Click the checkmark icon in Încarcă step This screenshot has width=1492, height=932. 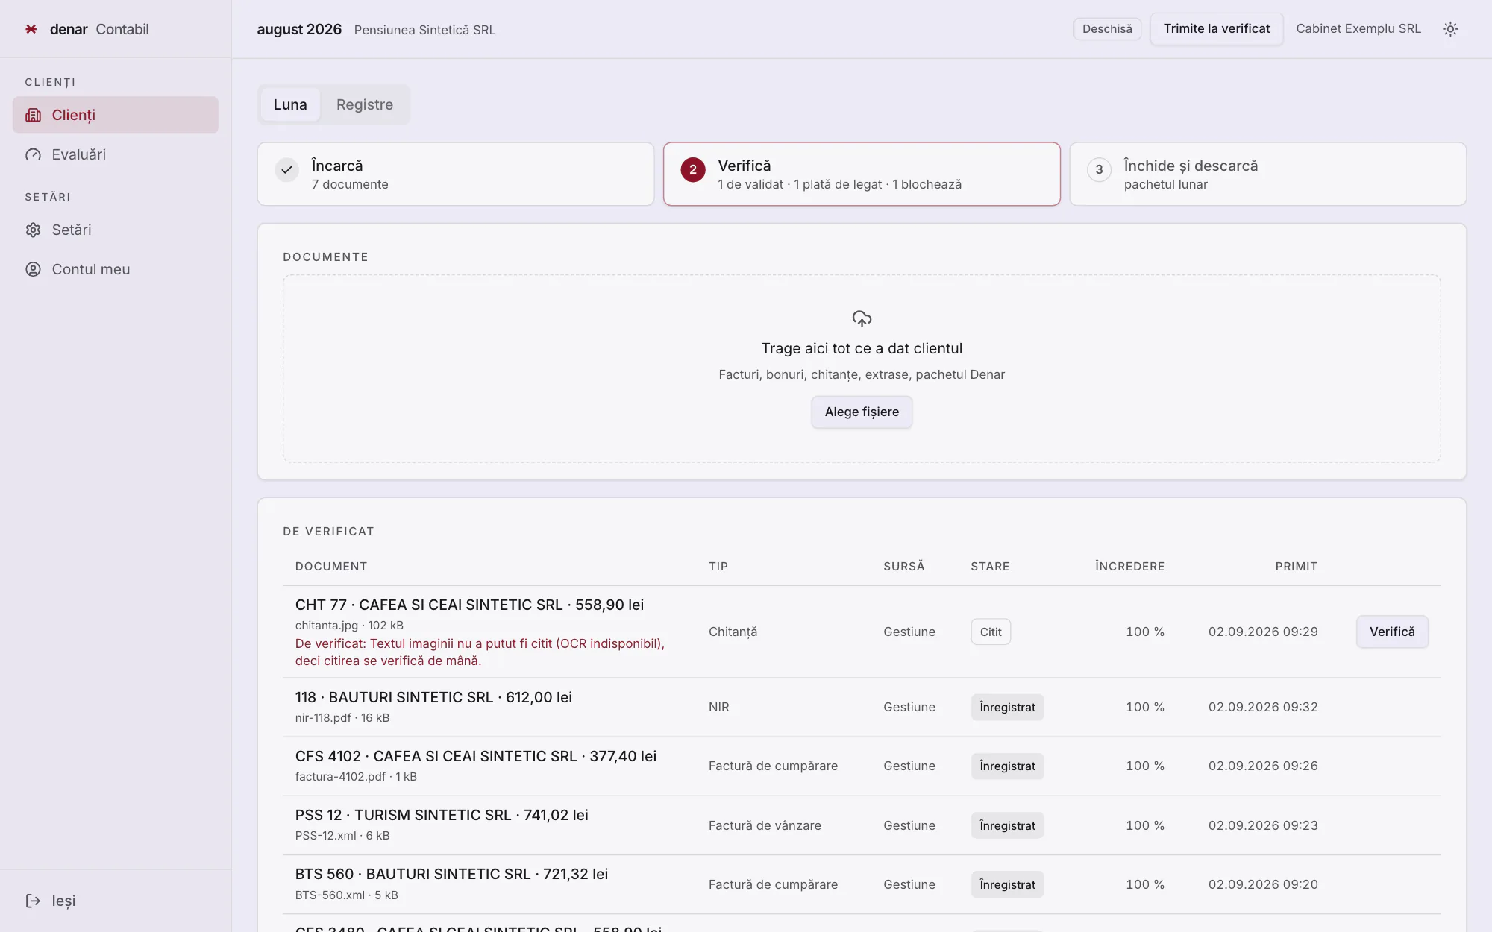tap(286, 170)
